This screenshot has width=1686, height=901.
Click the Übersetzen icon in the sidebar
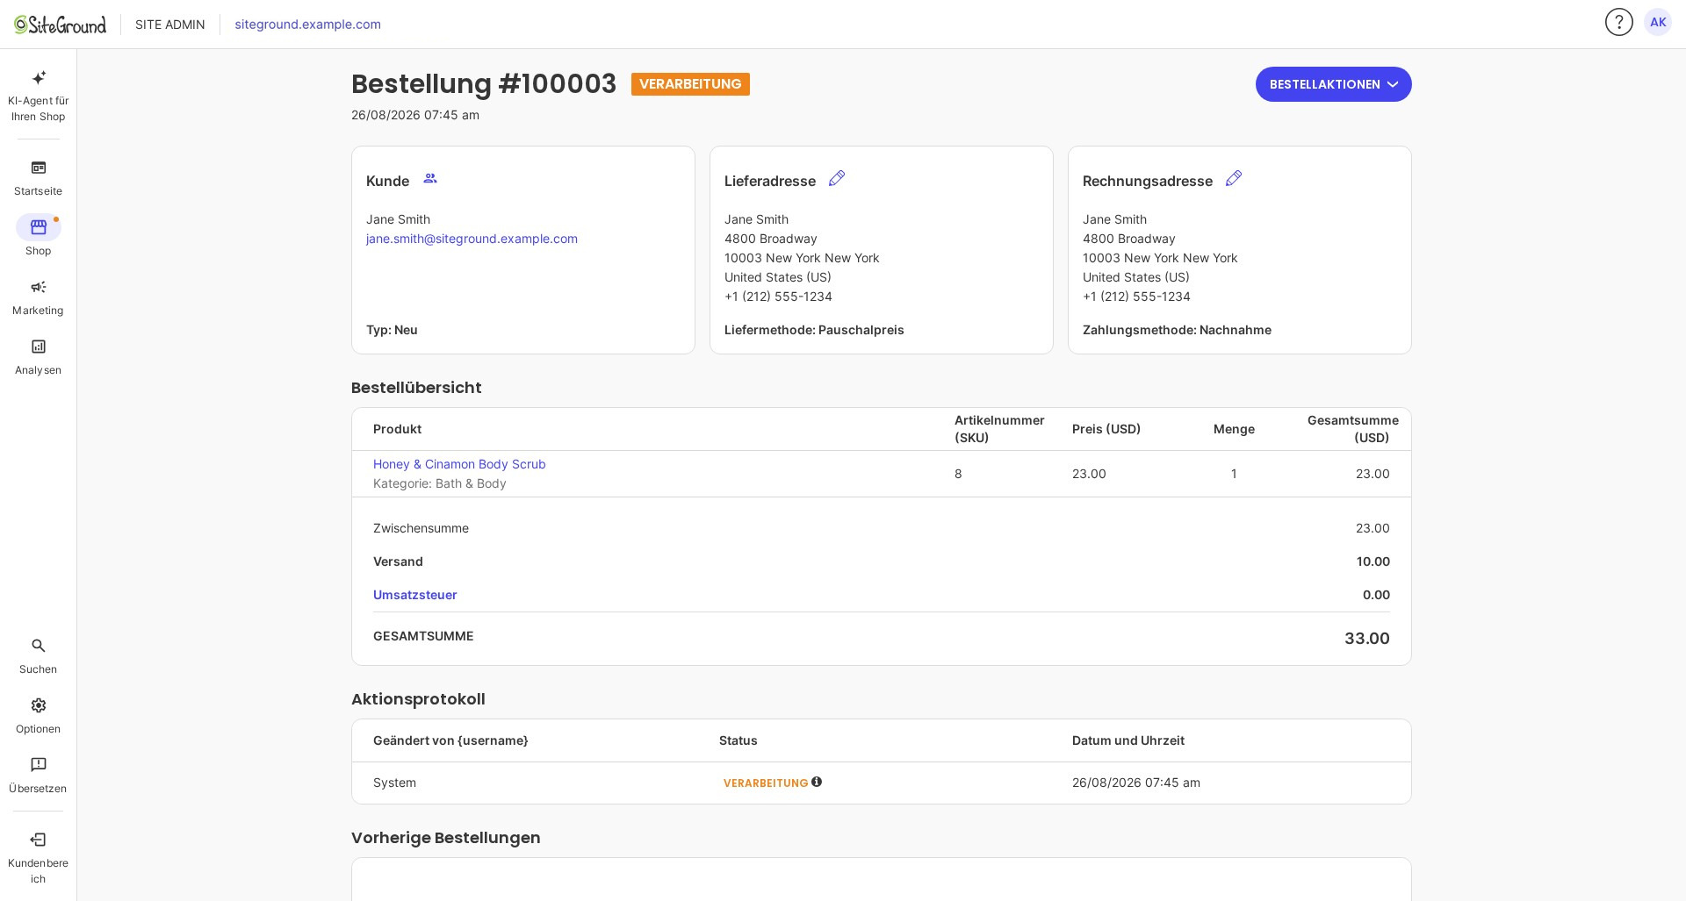[39, 765]
